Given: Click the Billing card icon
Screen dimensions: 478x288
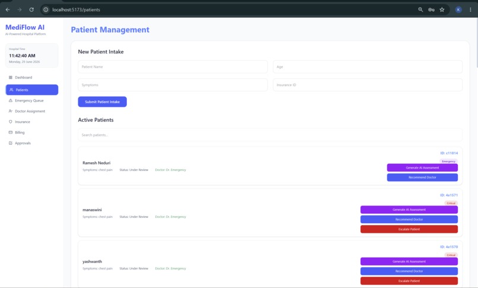Looking at the screenshot, I should pos(11,132).
